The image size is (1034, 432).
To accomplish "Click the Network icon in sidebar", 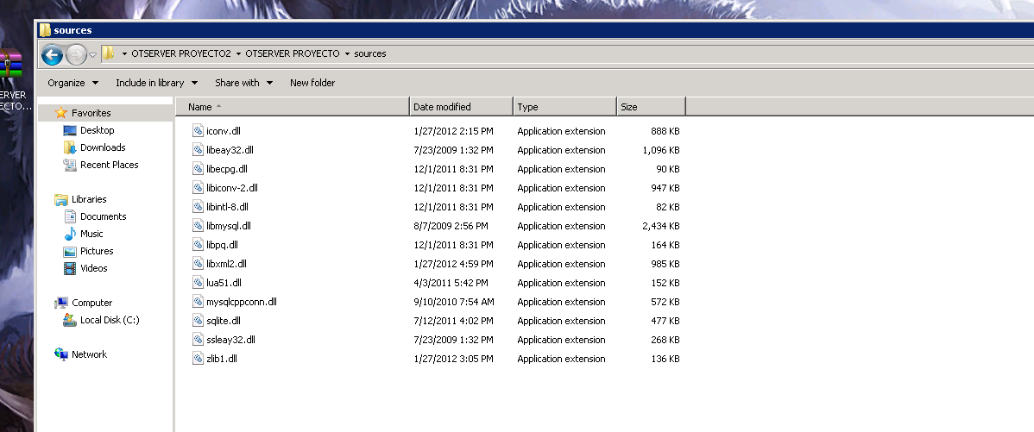I will click(61, 354).
